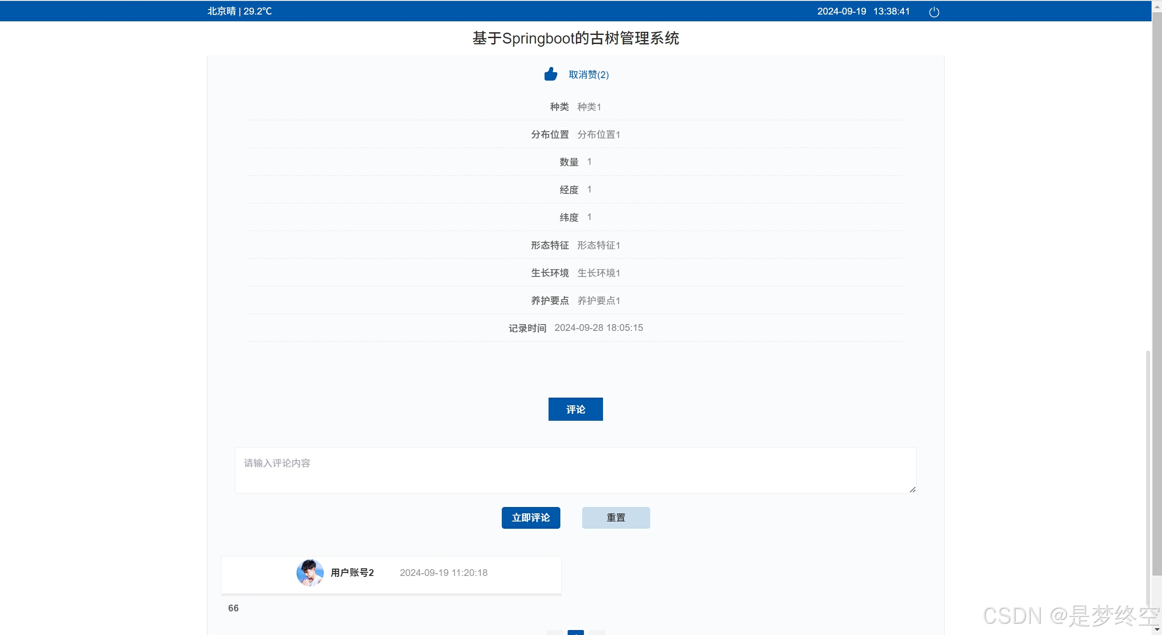Click the 养护要点 field label

point(550,300)
